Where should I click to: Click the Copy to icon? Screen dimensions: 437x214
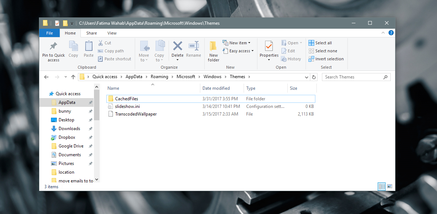tap(160, 46)
